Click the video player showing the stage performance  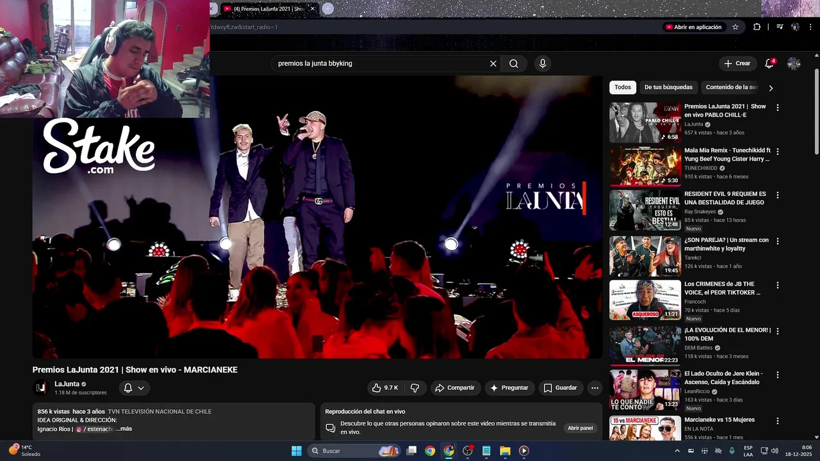317,217
